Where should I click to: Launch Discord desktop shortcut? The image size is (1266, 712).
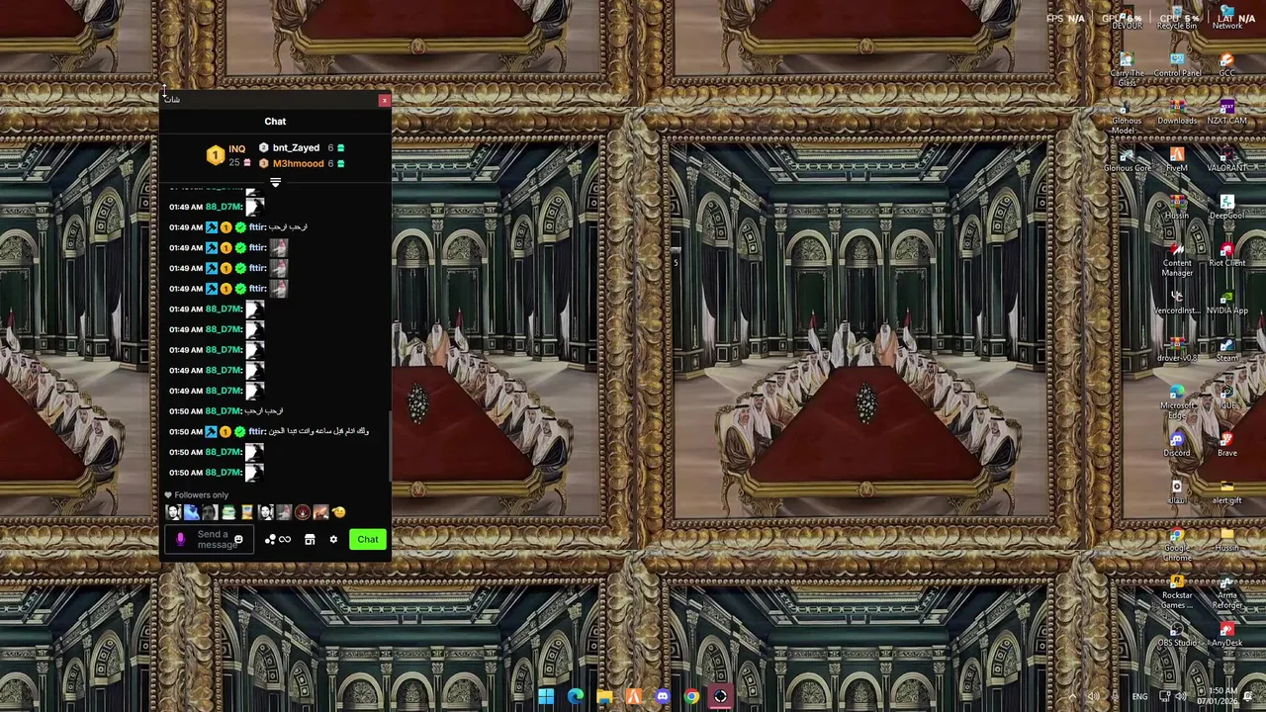(x=1177, y=445)
